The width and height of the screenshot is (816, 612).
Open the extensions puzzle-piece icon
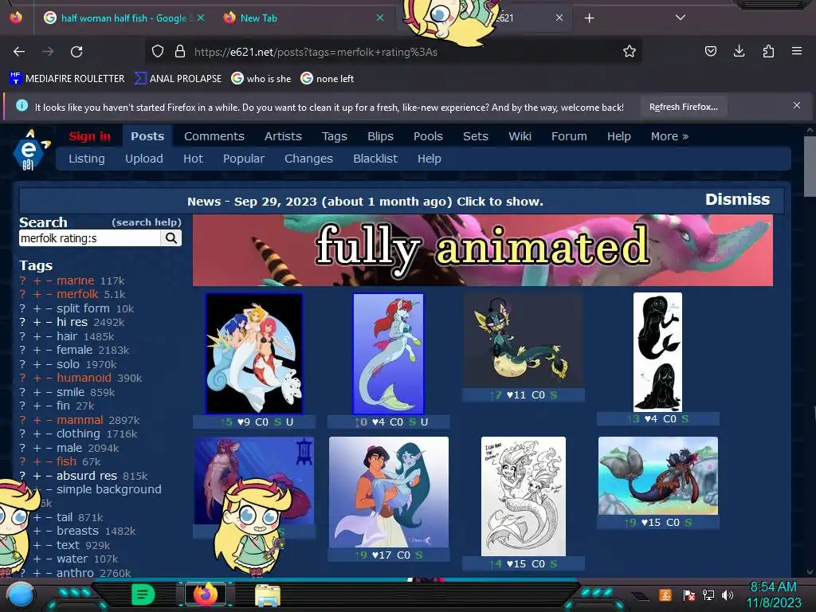tap(768, 51)
